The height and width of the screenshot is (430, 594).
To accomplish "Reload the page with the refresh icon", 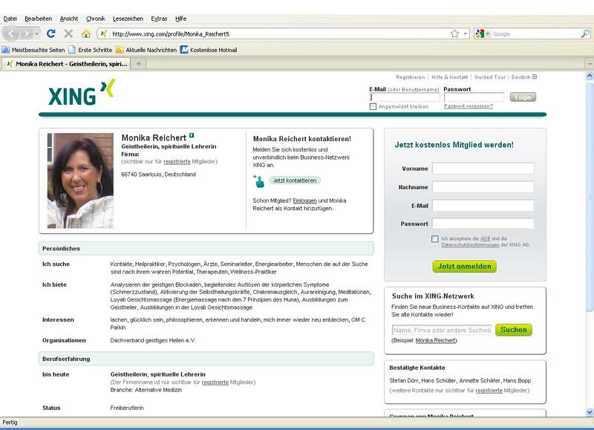I will pos(51,33).
